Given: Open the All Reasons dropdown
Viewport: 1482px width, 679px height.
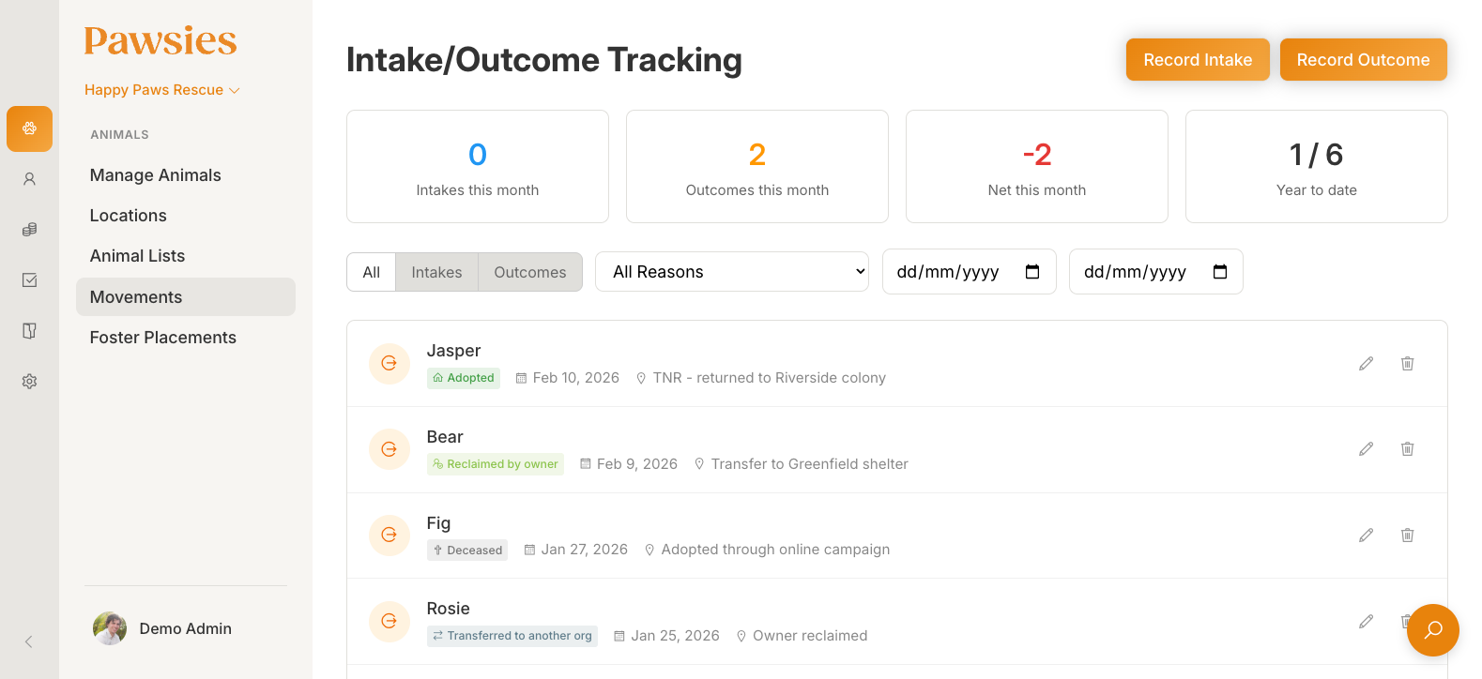Looking at the screenshot, I should pos(732,271).
